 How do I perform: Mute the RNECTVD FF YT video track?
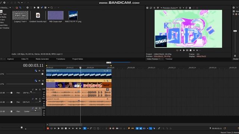tap(39, 71)
